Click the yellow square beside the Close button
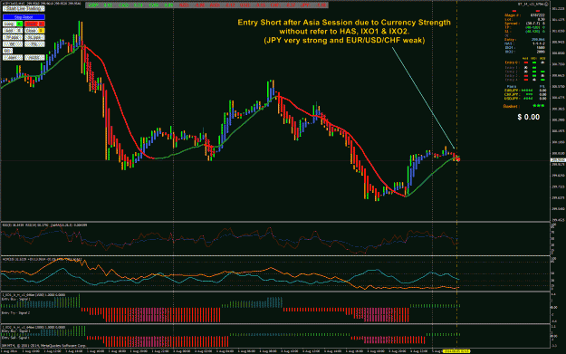 (42, 31)
